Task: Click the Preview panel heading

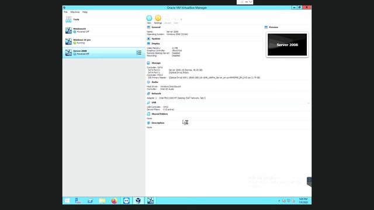Action: coord(273,27)
